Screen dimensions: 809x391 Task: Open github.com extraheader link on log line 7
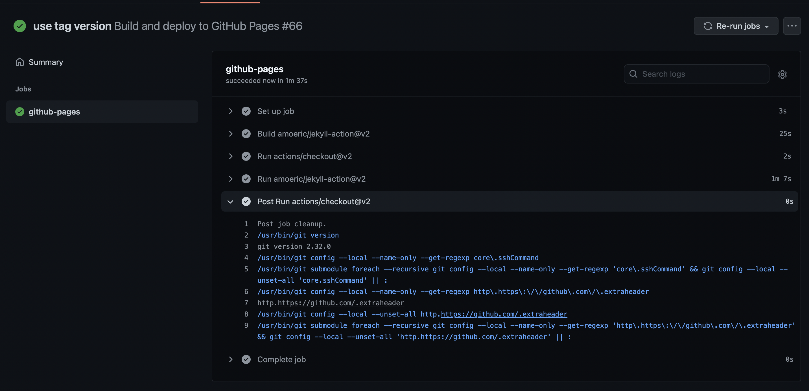point(341,303)
